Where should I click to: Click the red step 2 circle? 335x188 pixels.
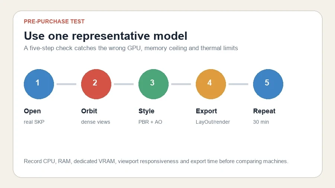96,84
